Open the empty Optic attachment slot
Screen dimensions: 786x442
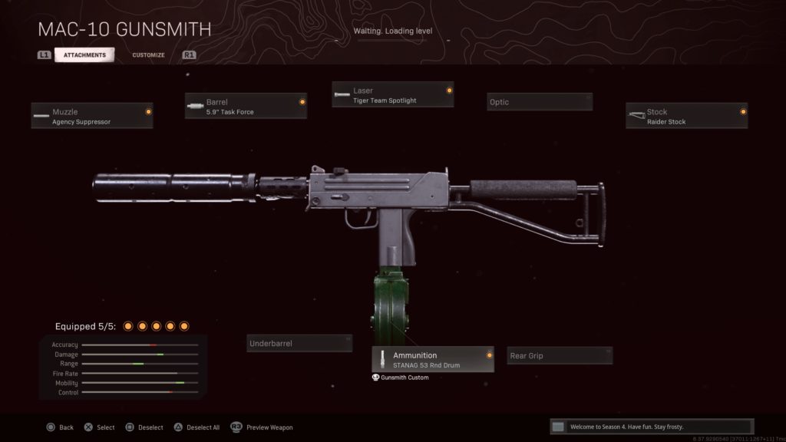pyautogui.click(x=540, y=102)
